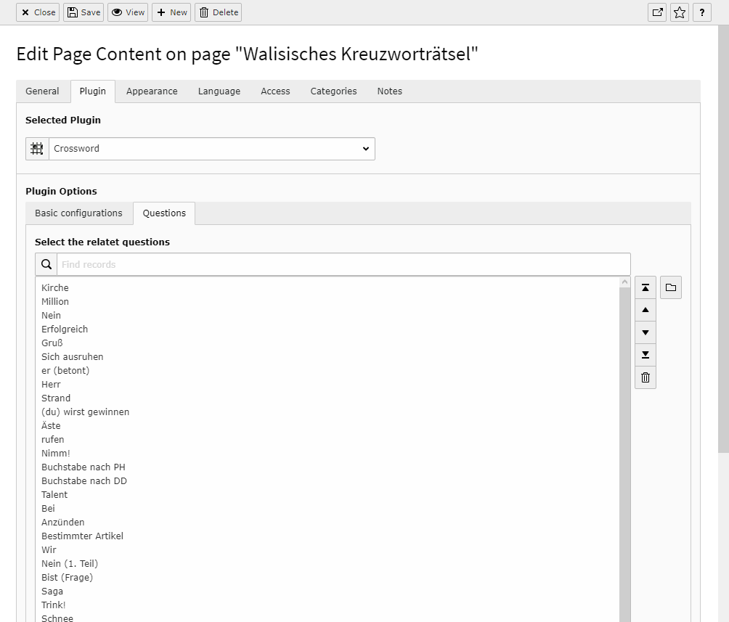This screenshot has width=729, height=622.
Task: Browse for records with folder icon
Action: (x=671, y=287)
